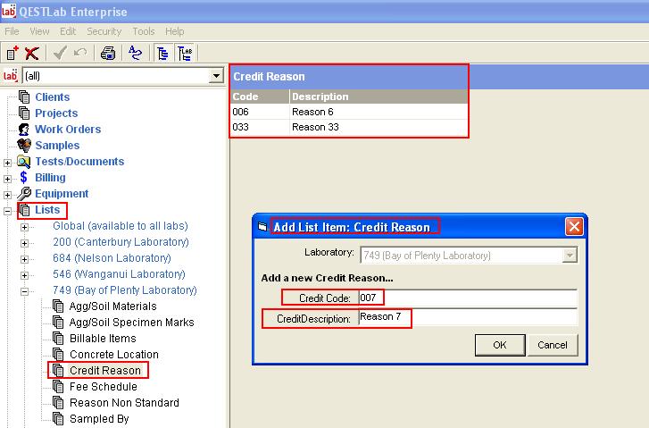The height and width of the screenshot is (428, 649).
Task: Click the red Delete X icon
Action: (x=32, y=53)
